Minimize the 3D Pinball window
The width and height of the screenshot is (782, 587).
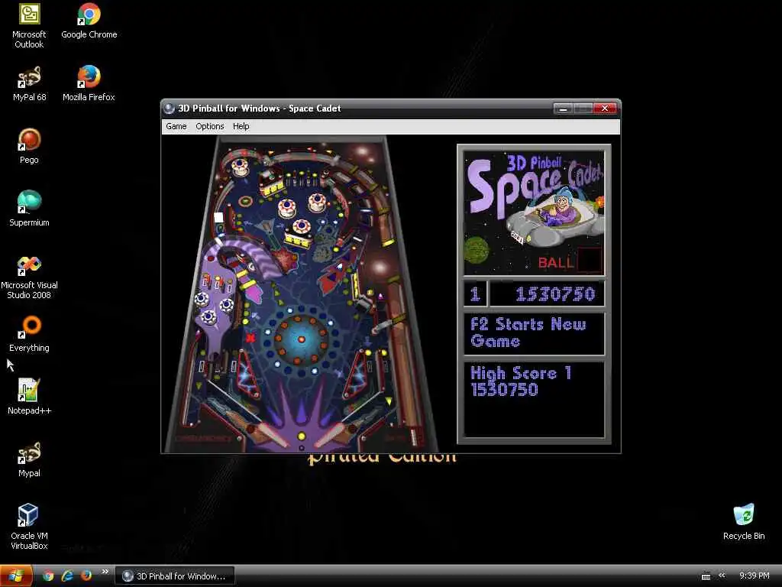click(x=563, y=109)
